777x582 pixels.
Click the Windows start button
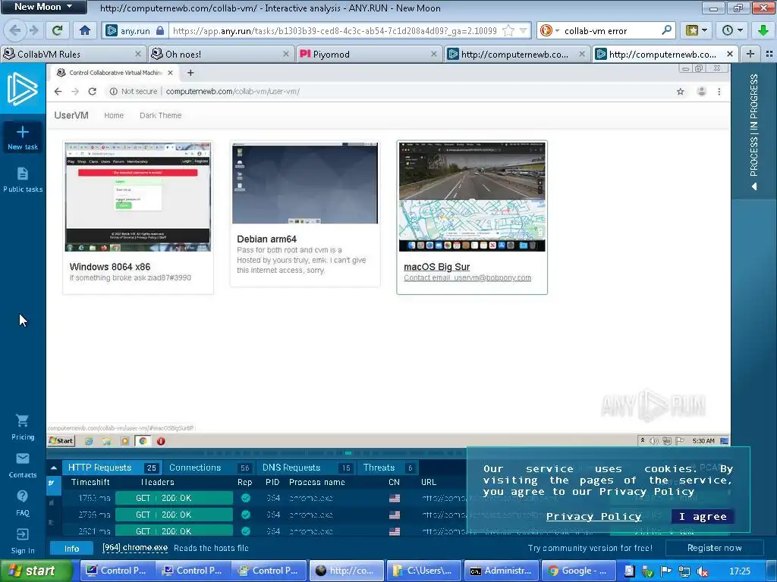point(36,571)
